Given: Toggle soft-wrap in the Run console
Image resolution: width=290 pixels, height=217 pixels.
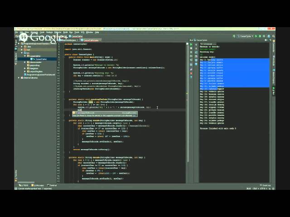Looking at the screenshot, I should [x=196, y=52].
